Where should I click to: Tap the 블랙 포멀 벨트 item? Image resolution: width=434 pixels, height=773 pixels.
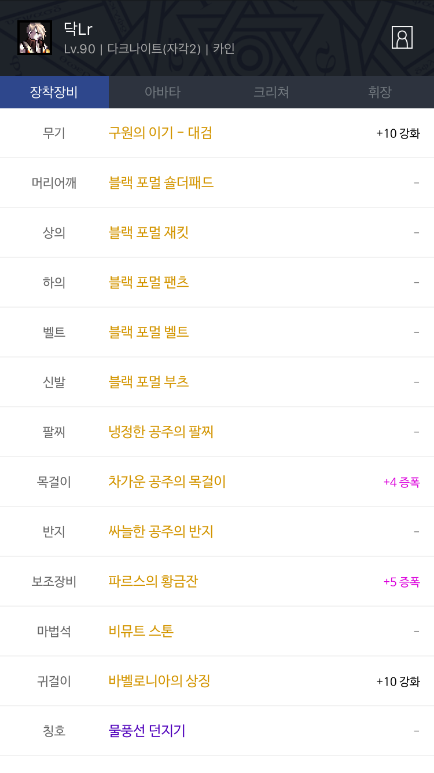(x=149, y=332)
